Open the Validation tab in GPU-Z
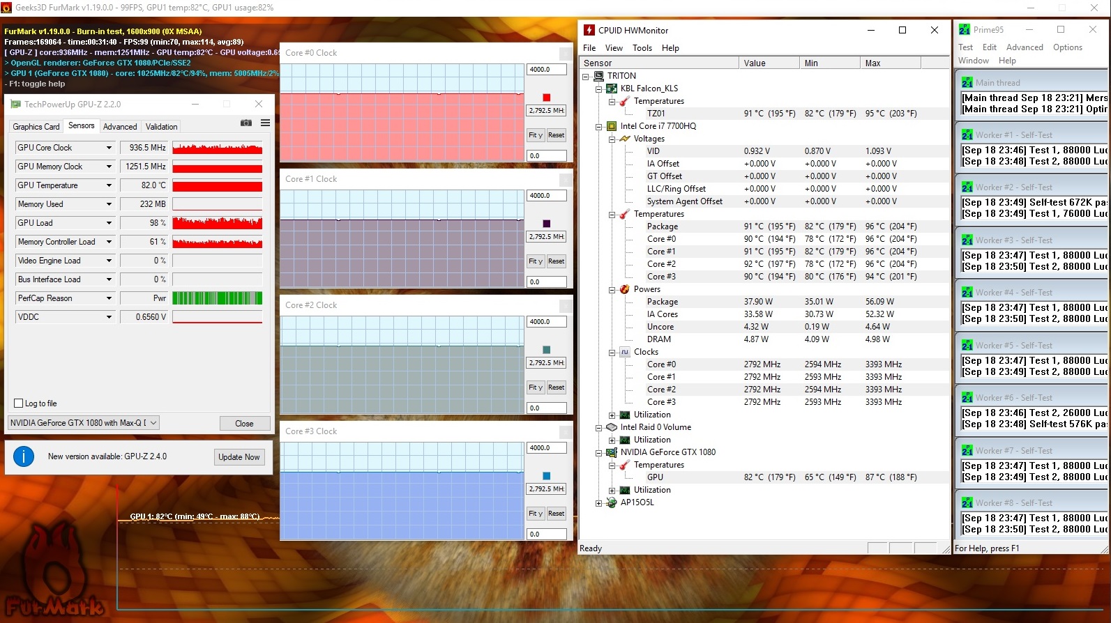1111x623 pixels. tap(161, 127)
